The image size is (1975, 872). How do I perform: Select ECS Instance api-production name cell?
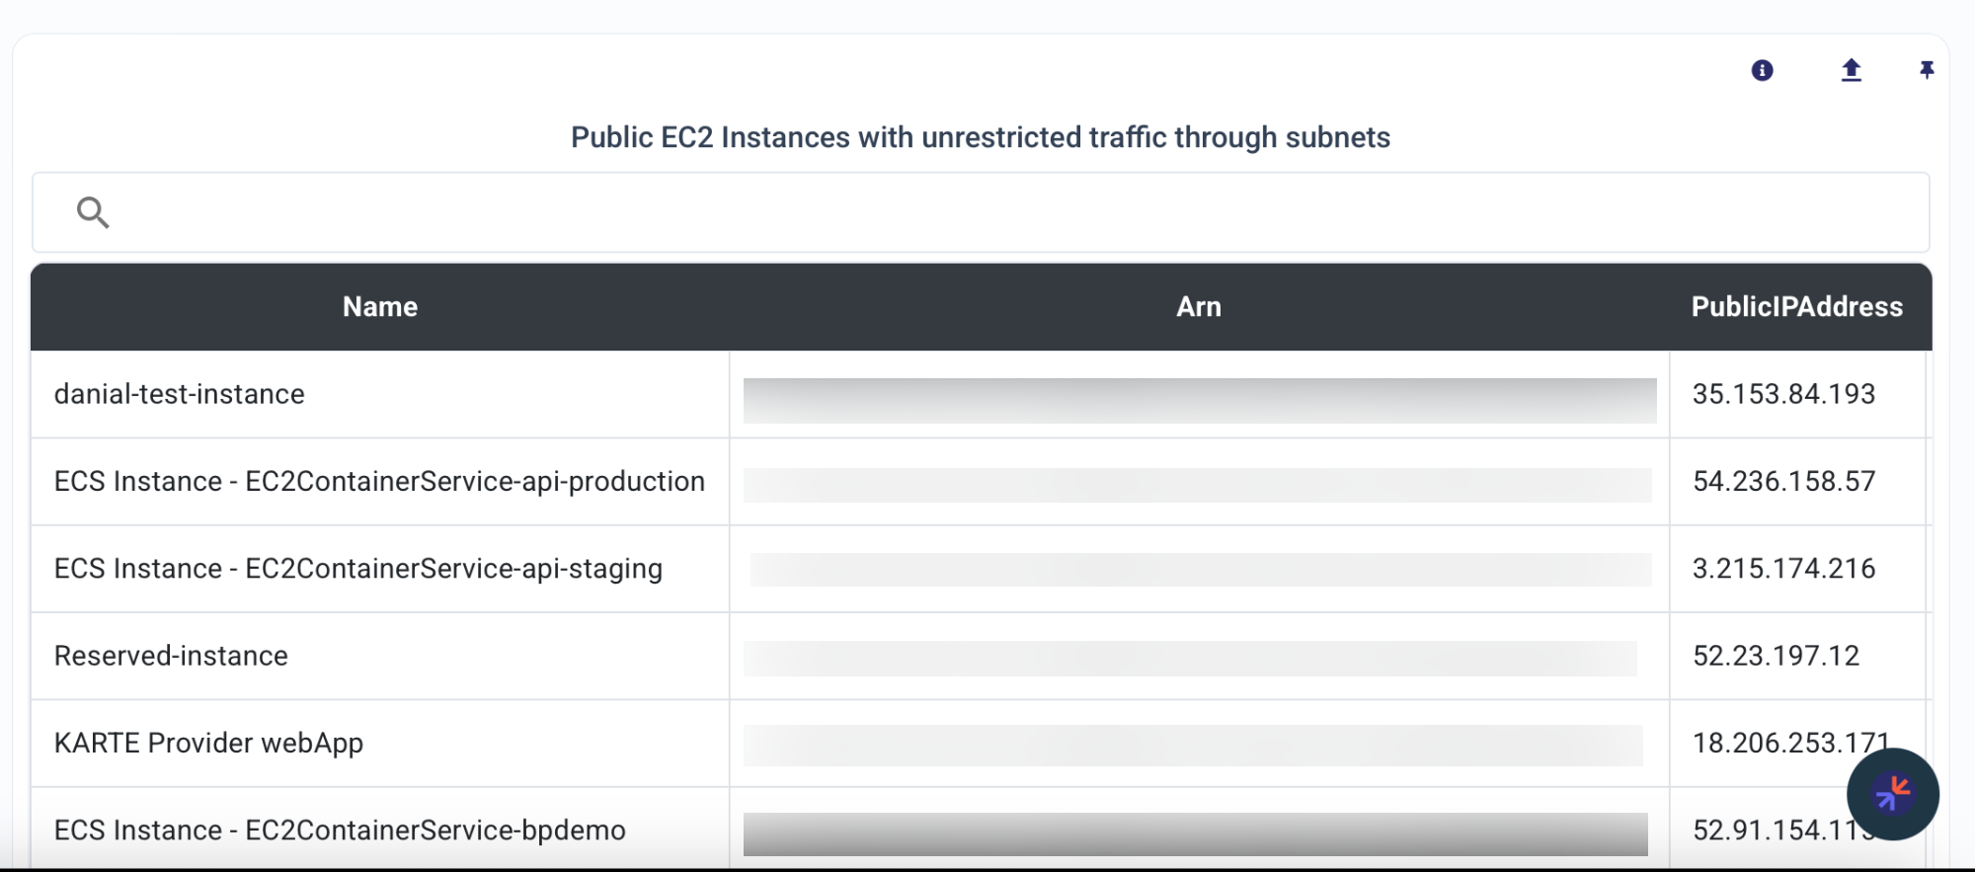coord(379,482)
